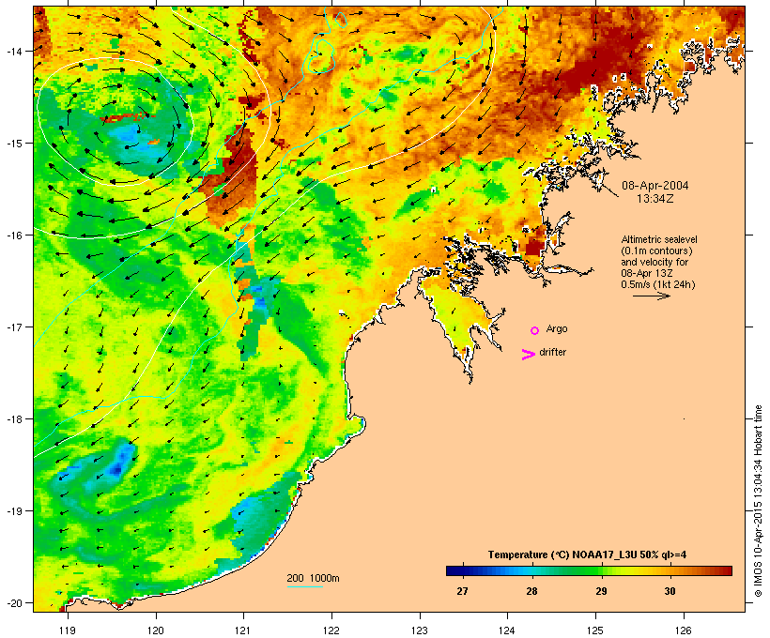Screen dimensions: 770x638
Task: Click the latitude axis label -17
Action: (14, 327)
